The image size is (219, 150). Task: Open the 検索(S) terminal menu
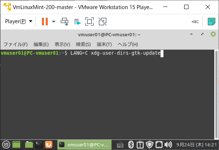(x=84, y=44)
